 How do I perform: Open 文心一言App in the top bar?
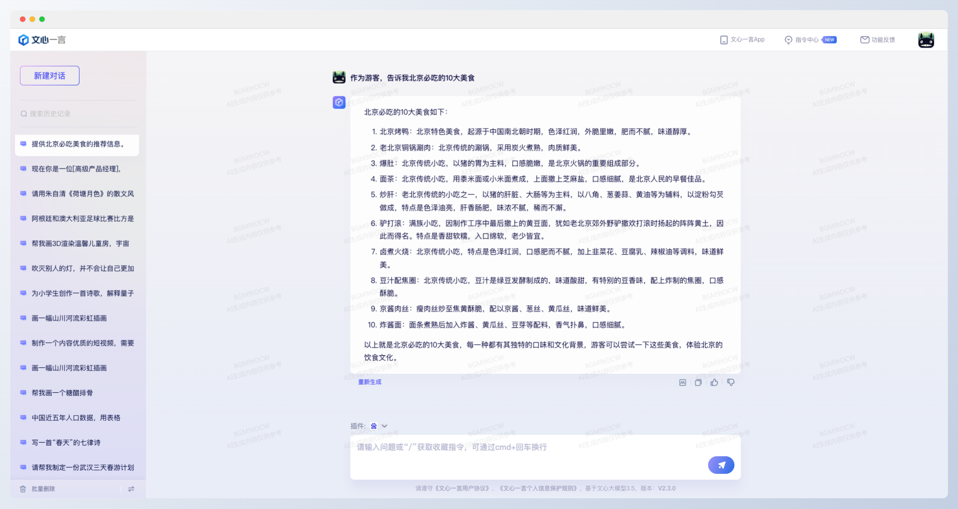coord(742,40)
